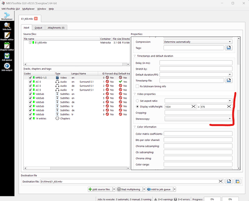Open the MKVToolNix GUI menu
This screenshot has width=249, height=201.
[10, 9]
